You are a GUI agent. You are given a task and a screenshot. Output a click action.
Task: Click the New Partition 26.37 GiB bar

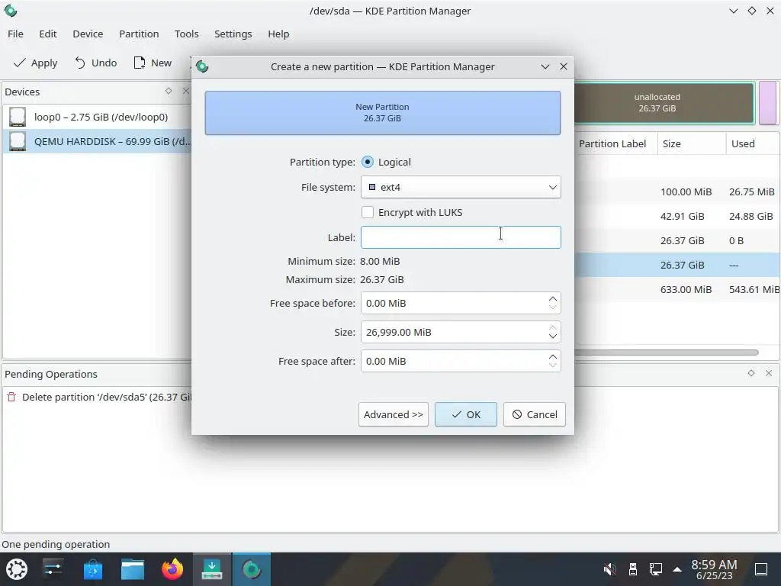tap(383, 113)
